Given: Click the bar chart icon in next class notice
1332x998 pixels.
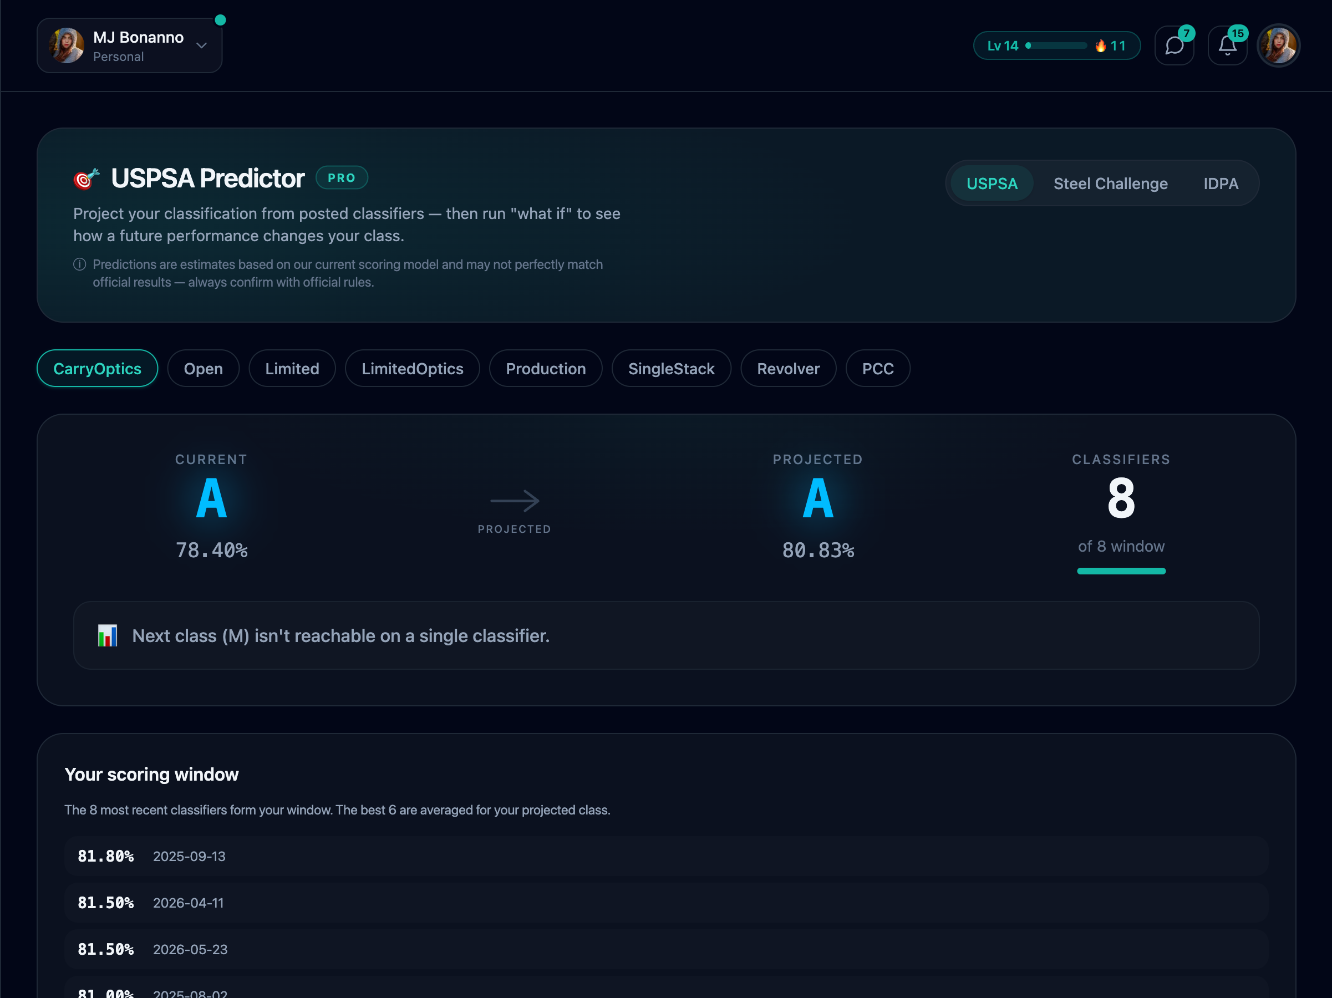Looking at the screenshot, I should click(x=108, y=635).
